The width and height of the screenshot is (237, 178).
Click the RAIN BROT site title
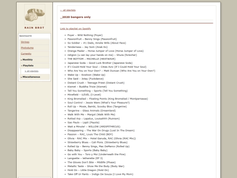pos(35,28)
